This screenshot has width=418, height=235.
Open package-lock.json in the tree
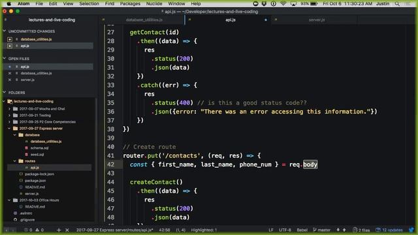[39, 174]
